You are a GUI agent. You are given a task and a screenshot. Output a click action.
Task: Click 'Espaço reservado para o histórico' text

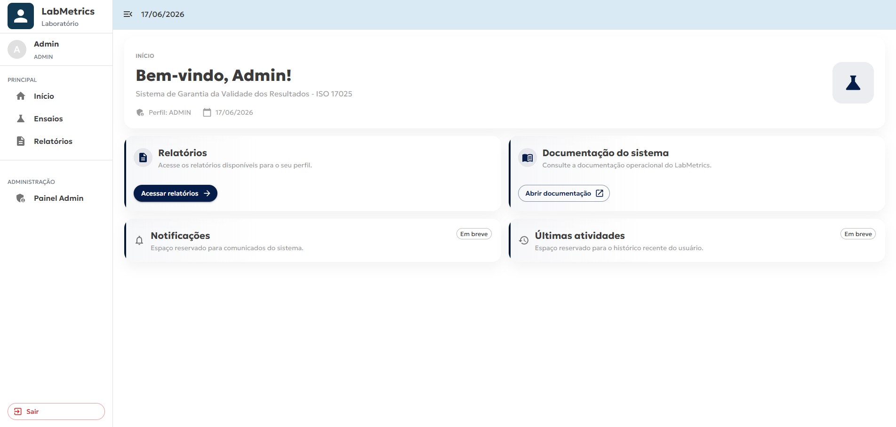coord(619,248)
